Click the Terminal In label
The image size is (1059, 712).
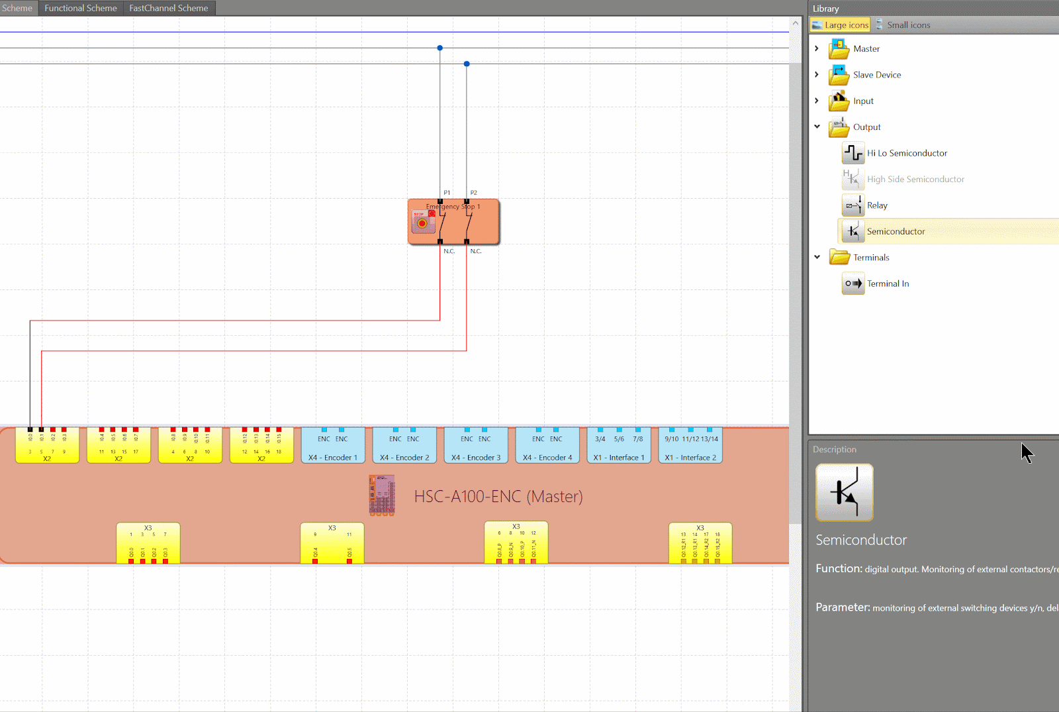tap(888, 283)
